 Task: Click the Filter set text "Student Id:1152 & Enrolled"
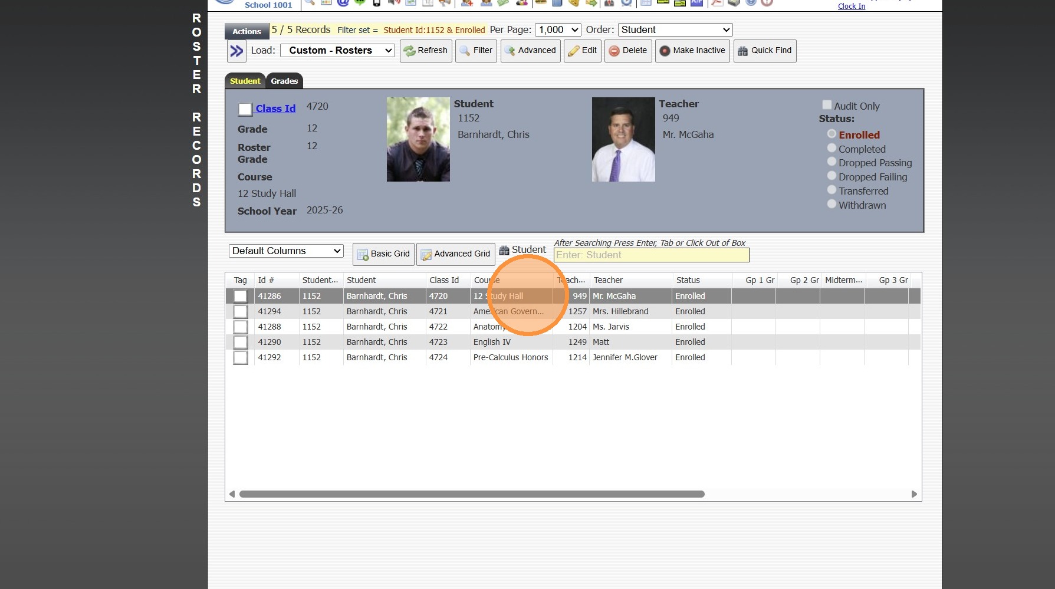[x=434, y=30]
